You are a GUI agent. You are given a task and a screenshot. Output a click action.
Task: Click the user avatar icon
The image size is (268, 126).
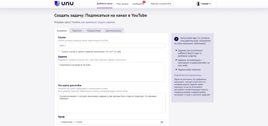tap(198, 4)
